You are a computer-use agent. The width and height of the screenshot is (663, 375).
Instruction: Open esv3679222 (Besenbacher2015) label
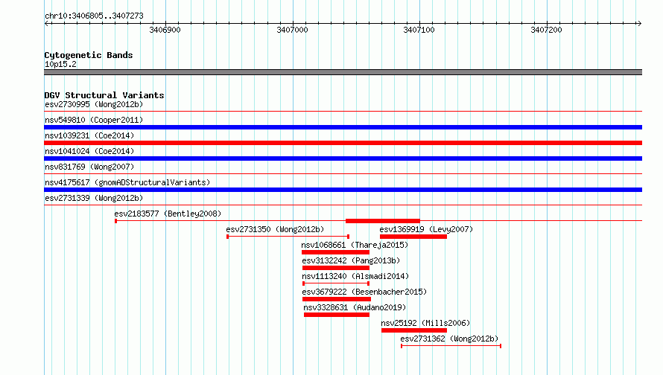click(x=364, y=292)
